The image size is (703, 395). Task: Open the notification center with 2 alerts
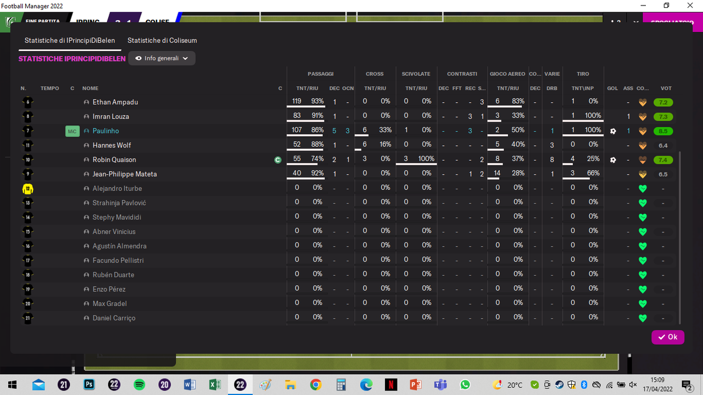coord(687,385)
